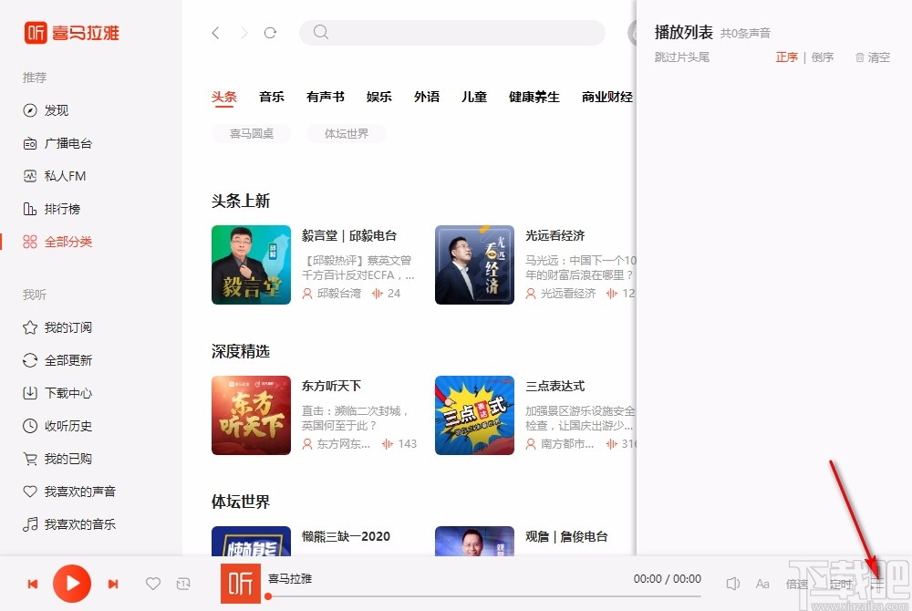Switch to the 有声书 category tab
Viewport: 912px width, 611px height.
tap(326, 96)
